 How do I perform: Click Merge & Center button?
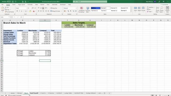[x=55, y=11]
